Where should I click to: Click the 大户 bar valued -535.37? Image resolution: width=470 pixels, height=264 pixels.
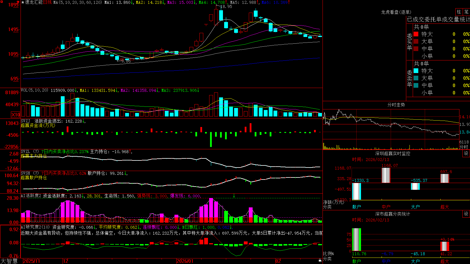[x=415, y=186]
